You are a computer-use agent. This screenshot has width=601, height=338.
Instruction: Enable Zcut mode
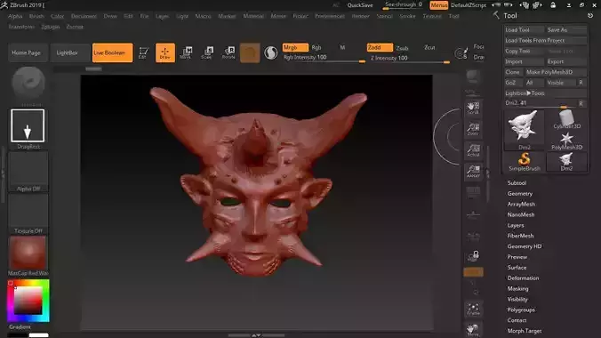pos(429,47)
